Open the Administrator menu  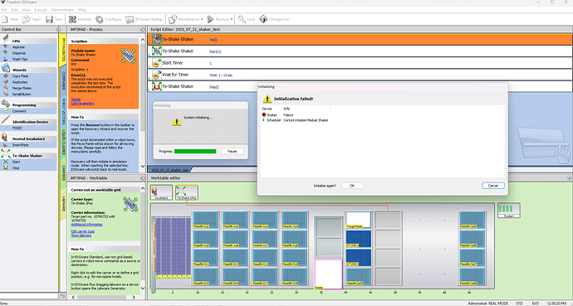point(62,10)
